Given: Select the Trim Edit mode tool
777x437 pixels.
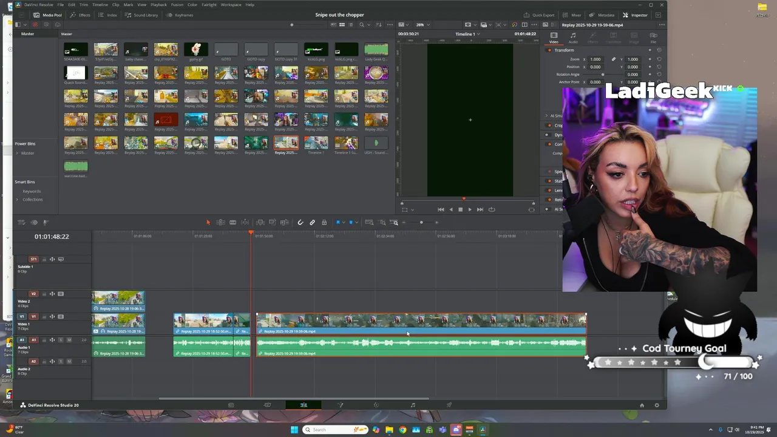Looking at the screenshot, I should pos(220,223).
